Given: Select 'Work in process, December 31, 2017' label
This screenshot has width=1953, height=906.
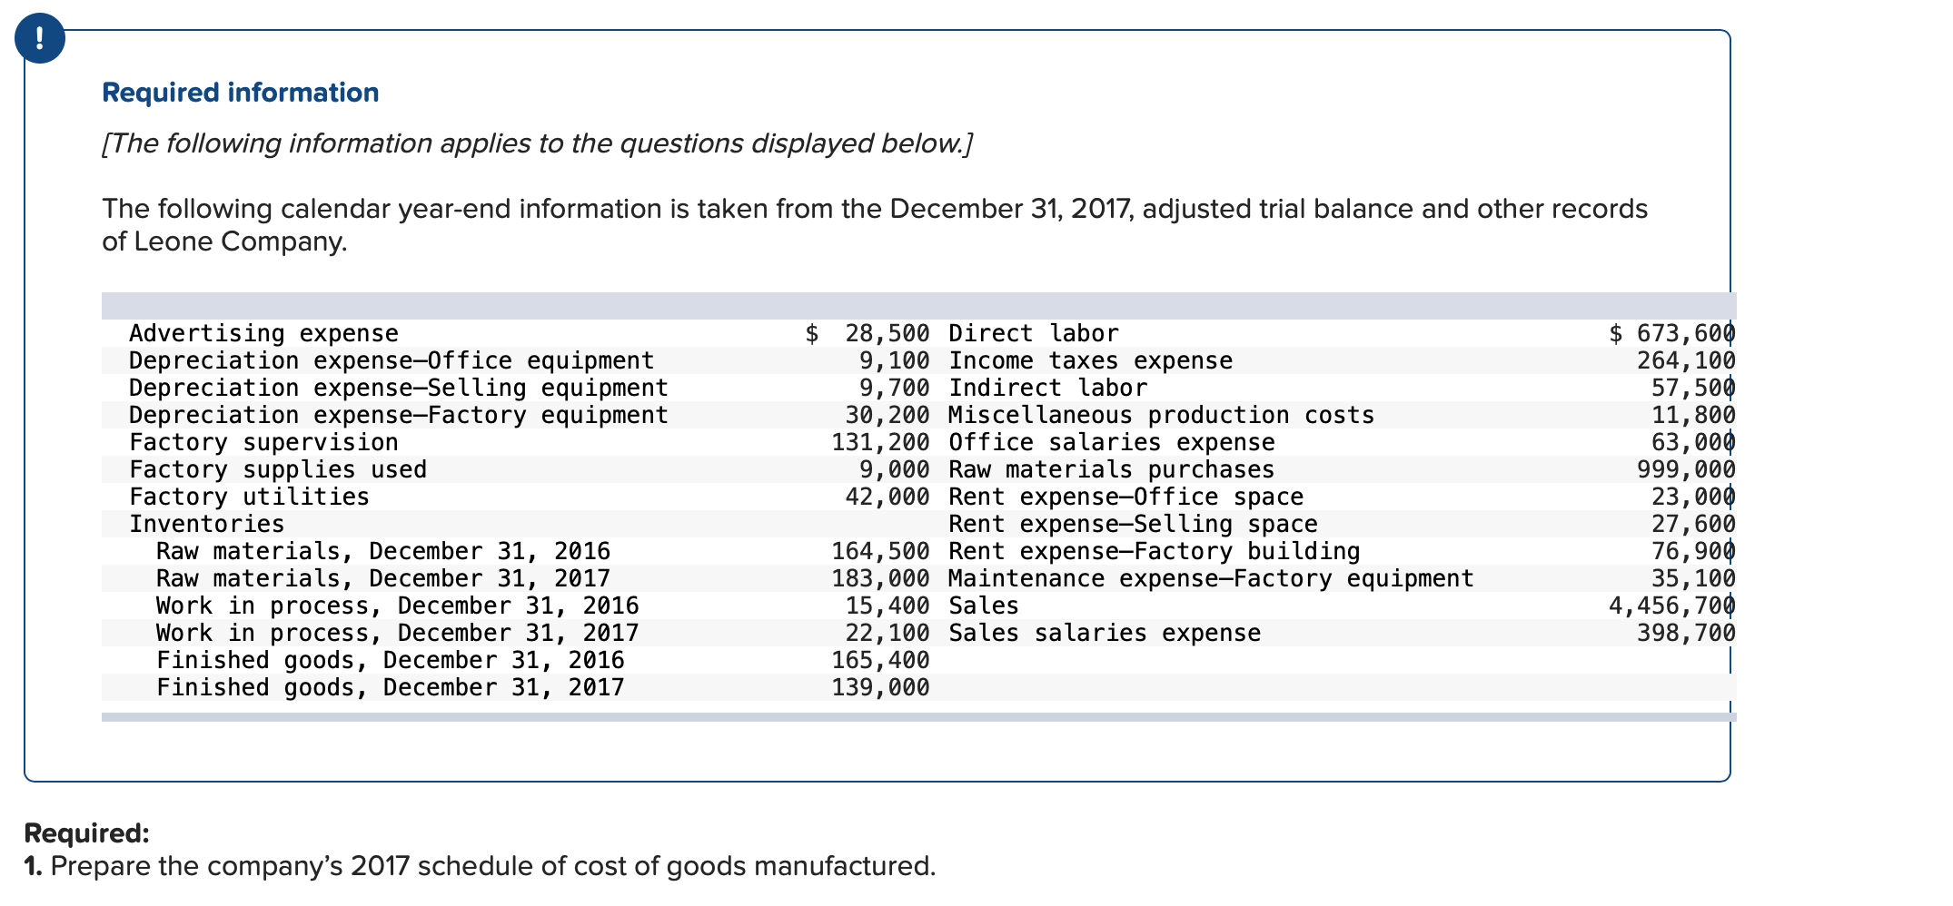Looking at the screenshot, I should pos(398,633).
